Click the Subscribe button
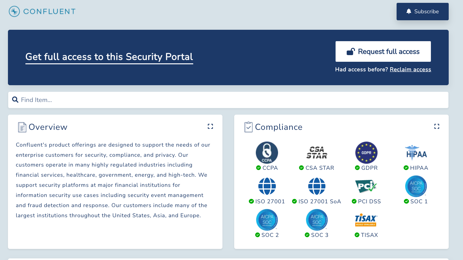Viewport: 463px width, 260px height. pos(423,11)
